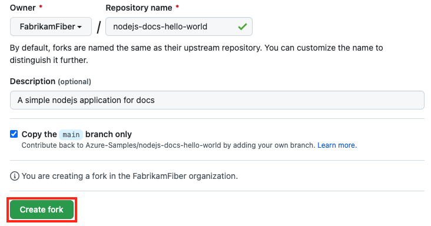
Task: Click the 'Repository name' label
Action: 139,8
